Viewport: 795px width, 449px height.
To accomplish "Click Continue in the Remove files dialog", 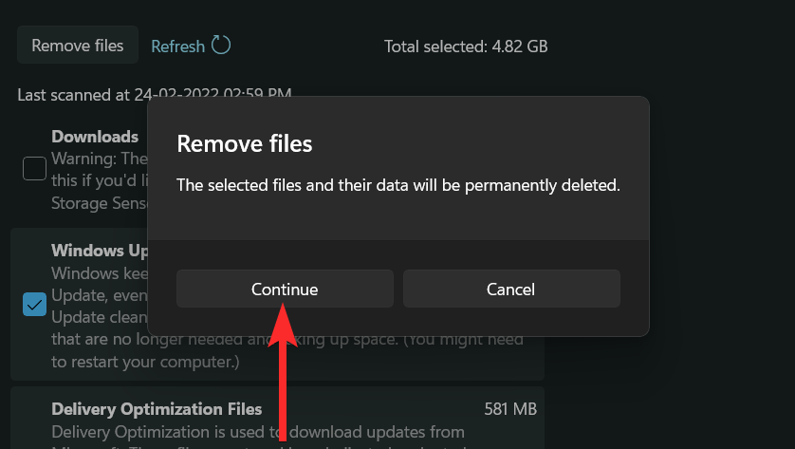I will tap(285, 289).
